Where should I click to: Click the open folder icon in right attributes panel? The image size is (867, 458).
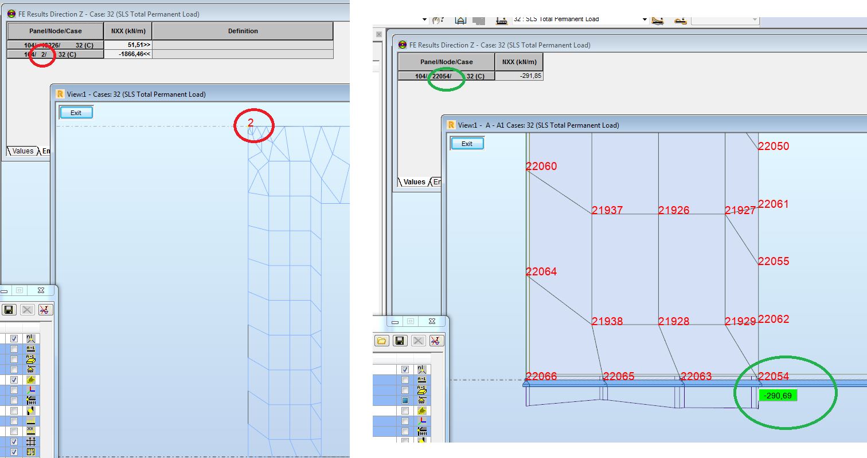(x=382, y=340)
